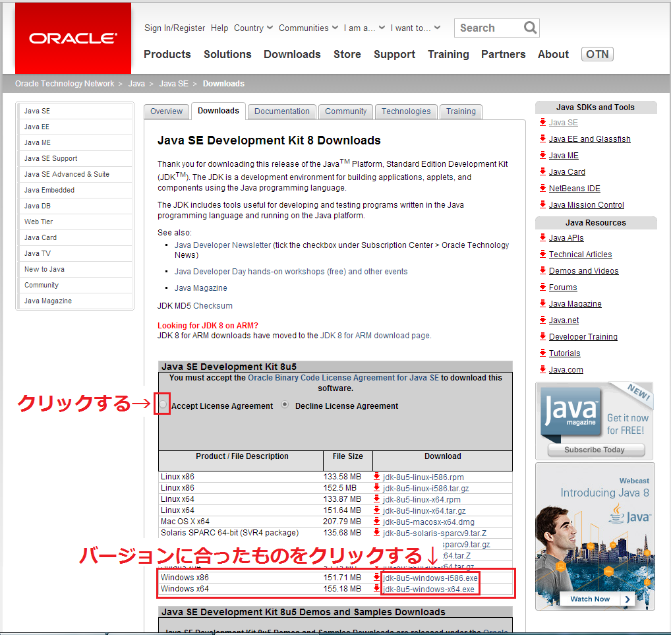Click the Java magazine cover image
Viewport: 671px width, 635px height.
571,413
